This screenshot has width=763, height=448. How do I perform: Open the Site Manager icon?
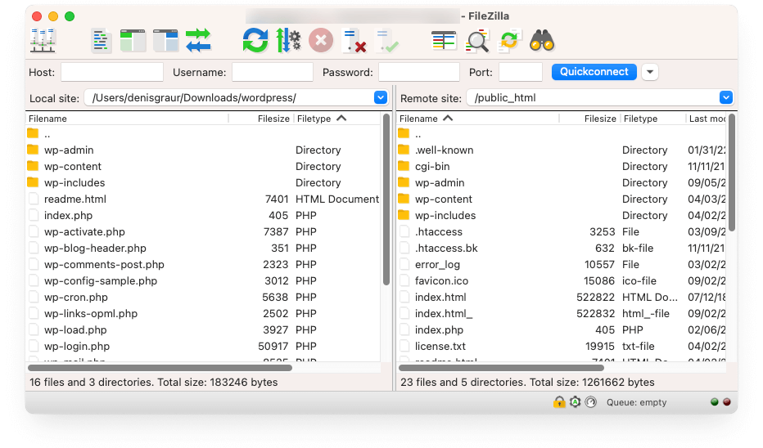pos(43,40)
